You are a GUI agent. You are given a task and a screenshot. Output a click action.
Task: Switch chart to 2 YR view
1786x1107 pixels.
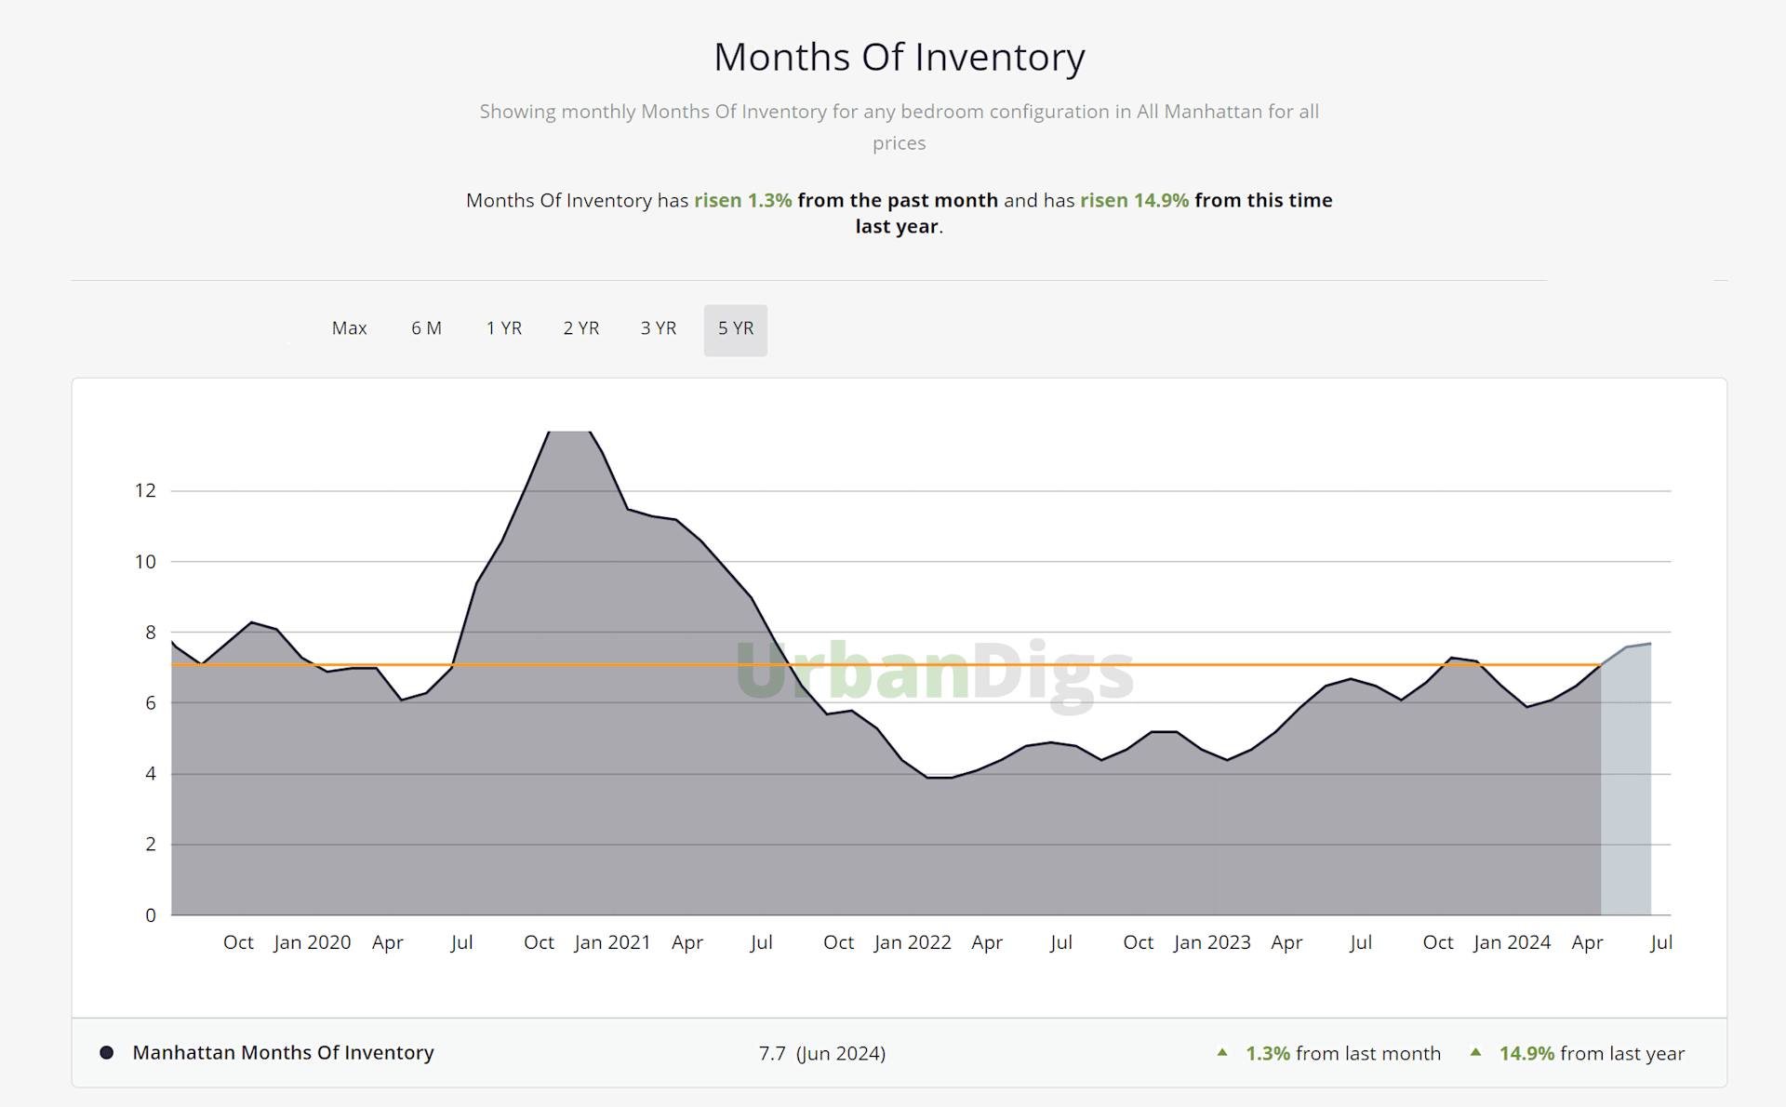pyautogui.click(x=580, y=328)
